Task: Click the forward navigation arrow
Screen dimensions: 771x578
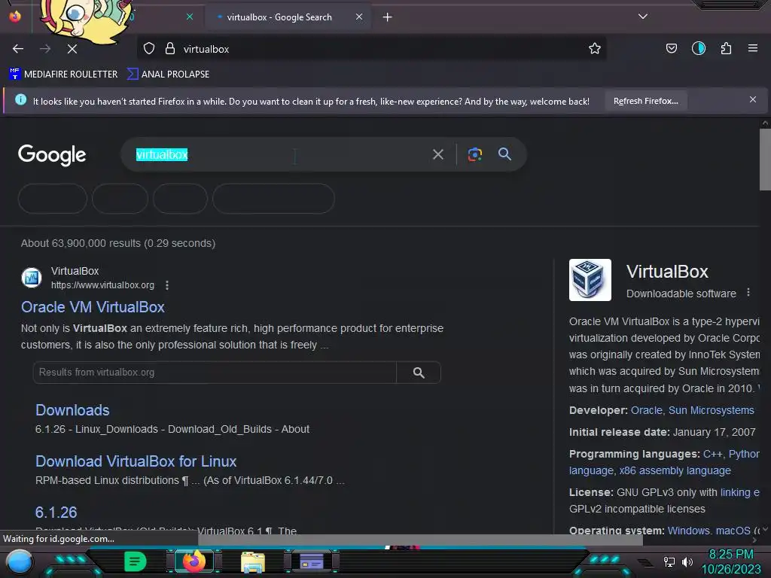Action: 45,49
